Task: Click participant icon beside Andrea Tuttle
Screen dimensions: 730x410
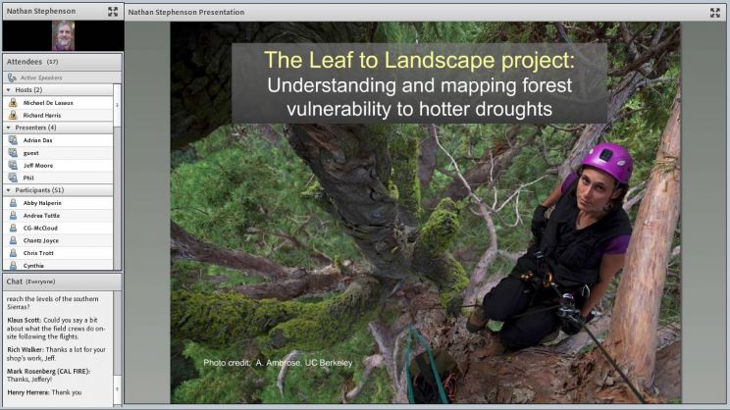Action: pos(13,216)
